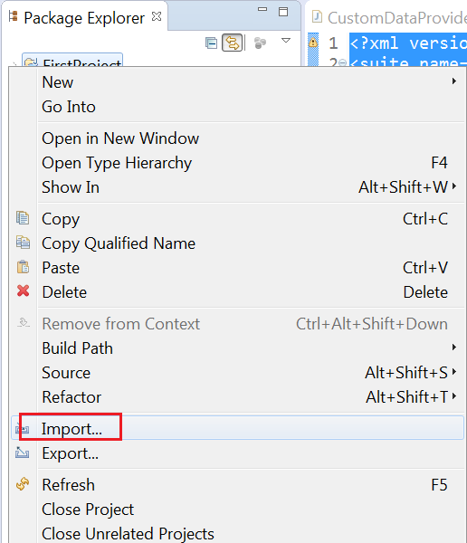Choose Open Type Hierarchy

[x=237, y=163]
